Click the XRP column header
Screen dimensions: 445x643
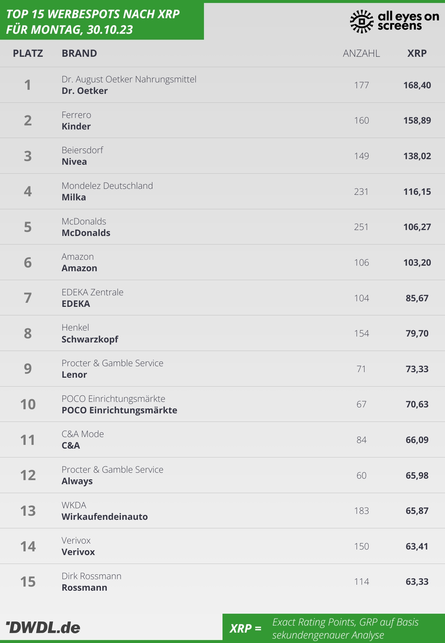click(417, 53)
